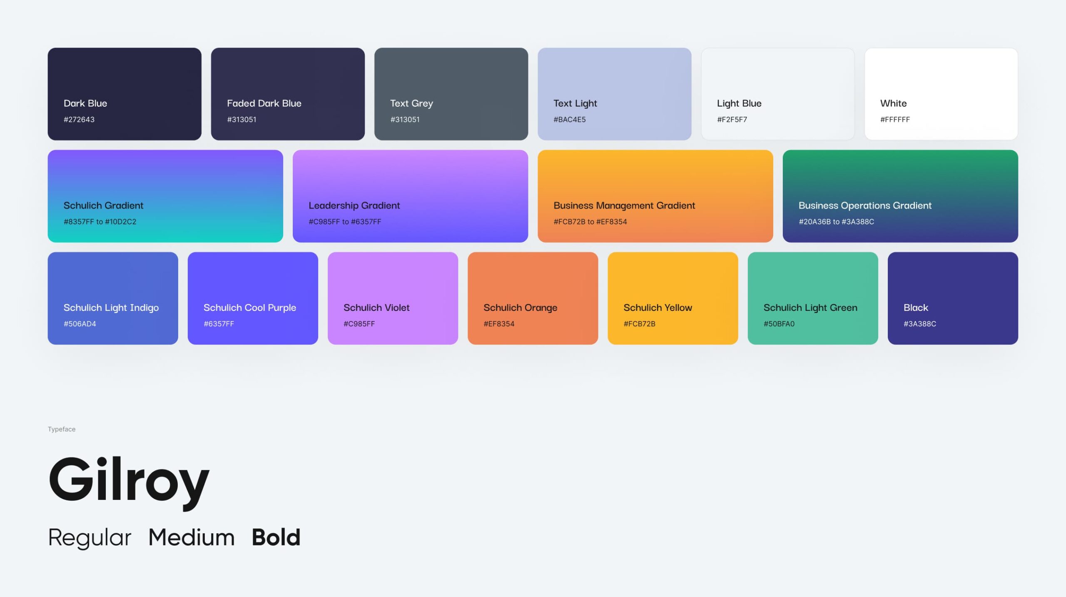Open the Schulich Gradient card
This screenshot has width=1066, height=597.
coord(165,196)
